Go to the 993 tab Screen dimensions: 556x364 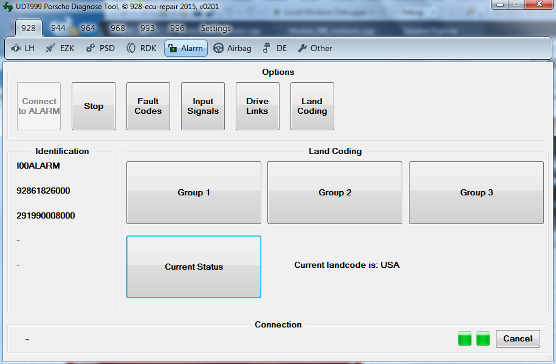pyautogui.click(x=148, y=28)
